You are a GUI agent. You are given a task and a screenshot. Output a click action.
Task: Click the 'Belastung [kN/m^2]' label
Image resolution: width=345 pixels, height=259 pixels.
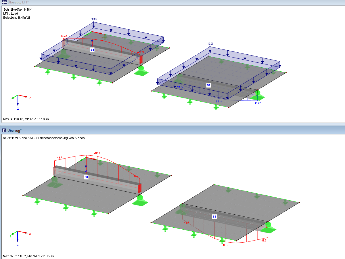(x=16, y=18)
